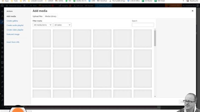This screenshot has width=200, height=112.
Task: Choose Create audio playlist action
Action: tap(15, 25)
